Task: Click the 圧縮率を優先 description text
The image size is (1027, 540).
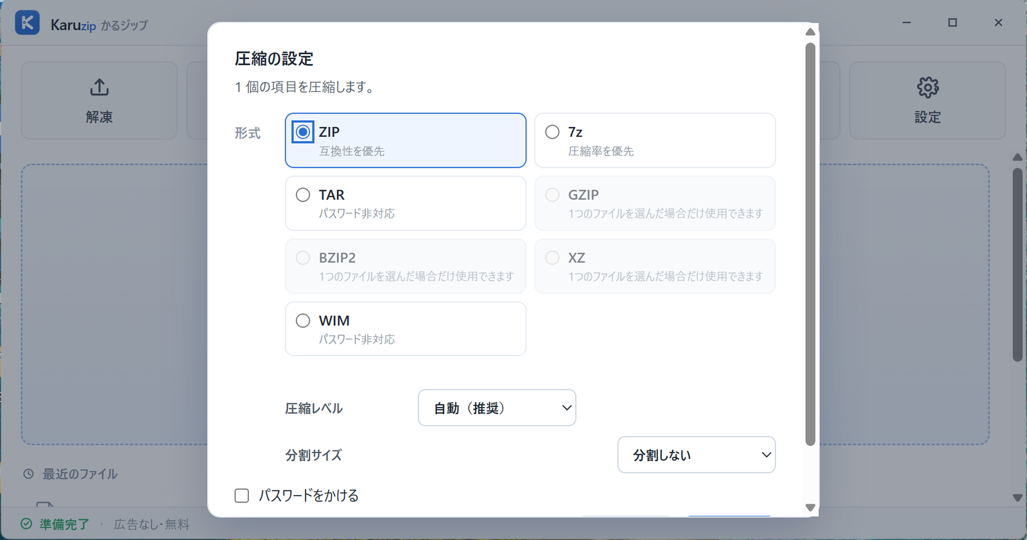Action: 601,151
